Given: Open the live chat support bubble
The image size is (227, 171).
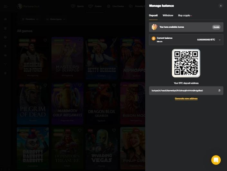Looking at the screenshot, I should pos(216,160).
